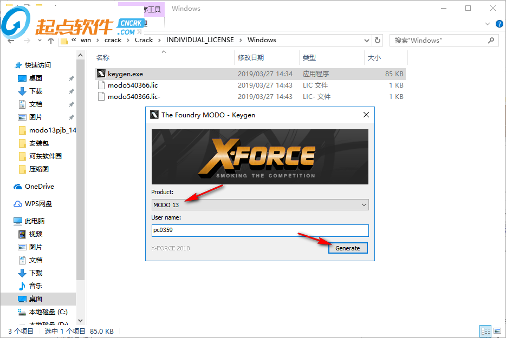Select the modo540366.lic- file
This screenshot has width=506, height=338.
click(250, 96)
